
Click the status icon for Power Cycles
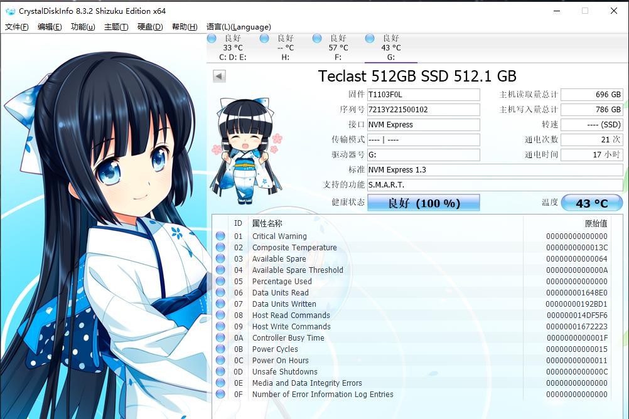tap(220, 349)
